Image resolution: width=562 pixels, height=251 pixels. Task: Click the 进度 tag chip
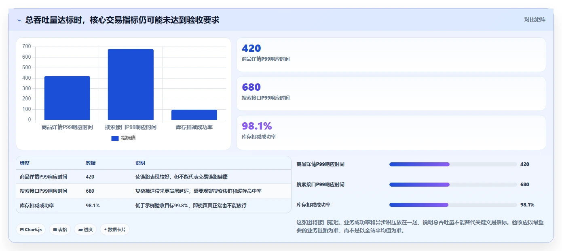[85, 230]
